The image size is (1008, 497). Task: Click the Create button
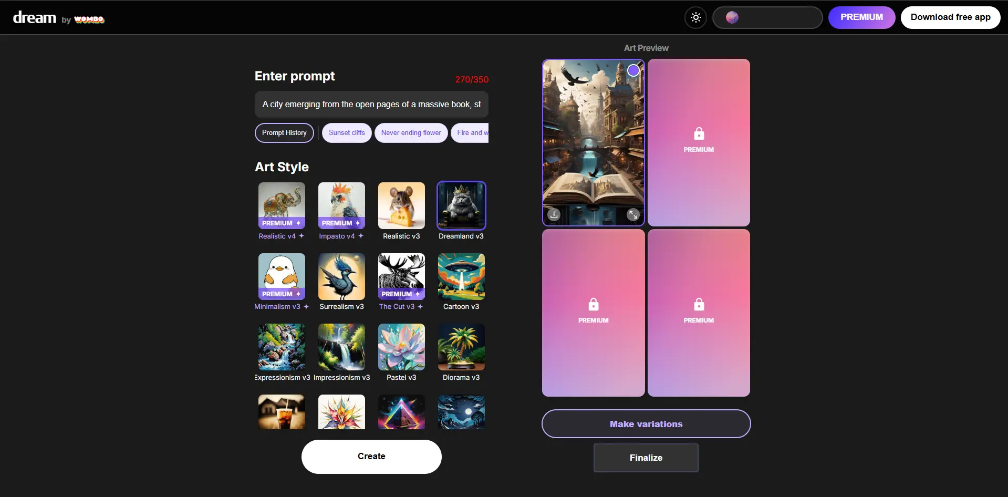[x=371, y=457]
